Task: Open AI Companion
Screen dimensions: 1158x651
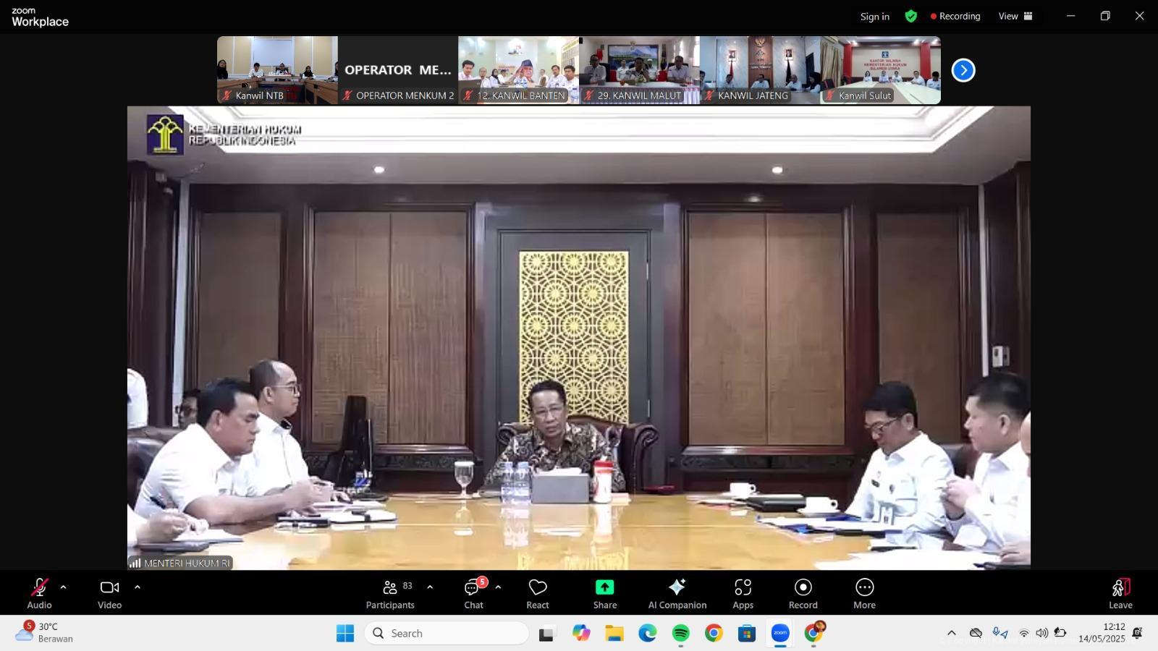Action: point(677,593)
